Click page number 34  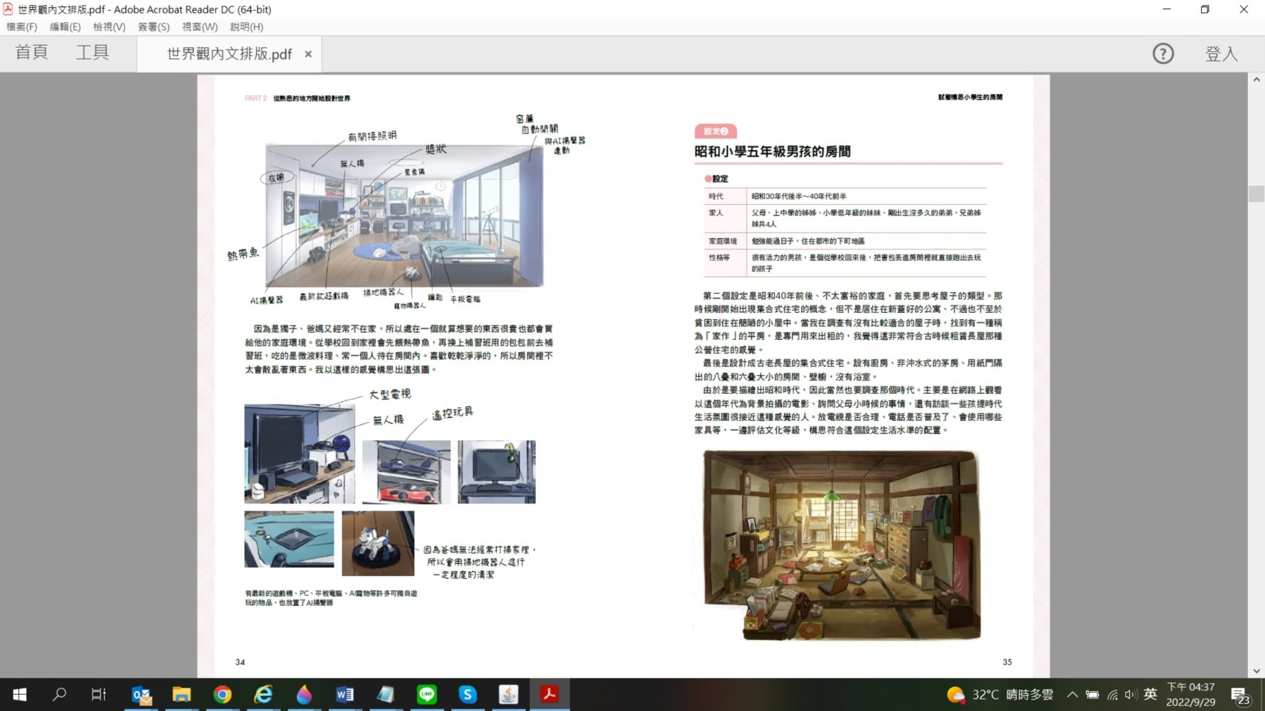[240, 662]
